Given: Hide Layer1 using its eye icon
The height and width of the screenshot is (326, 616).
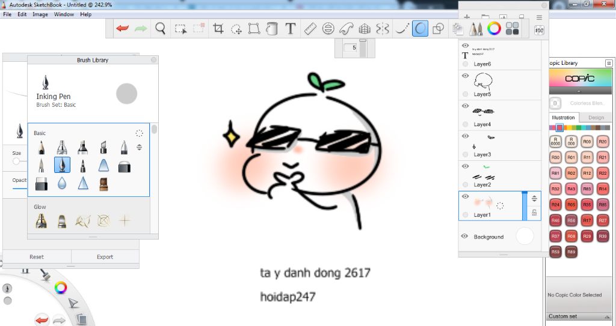Looking at the screenshot, I should (x=466, y=196).
